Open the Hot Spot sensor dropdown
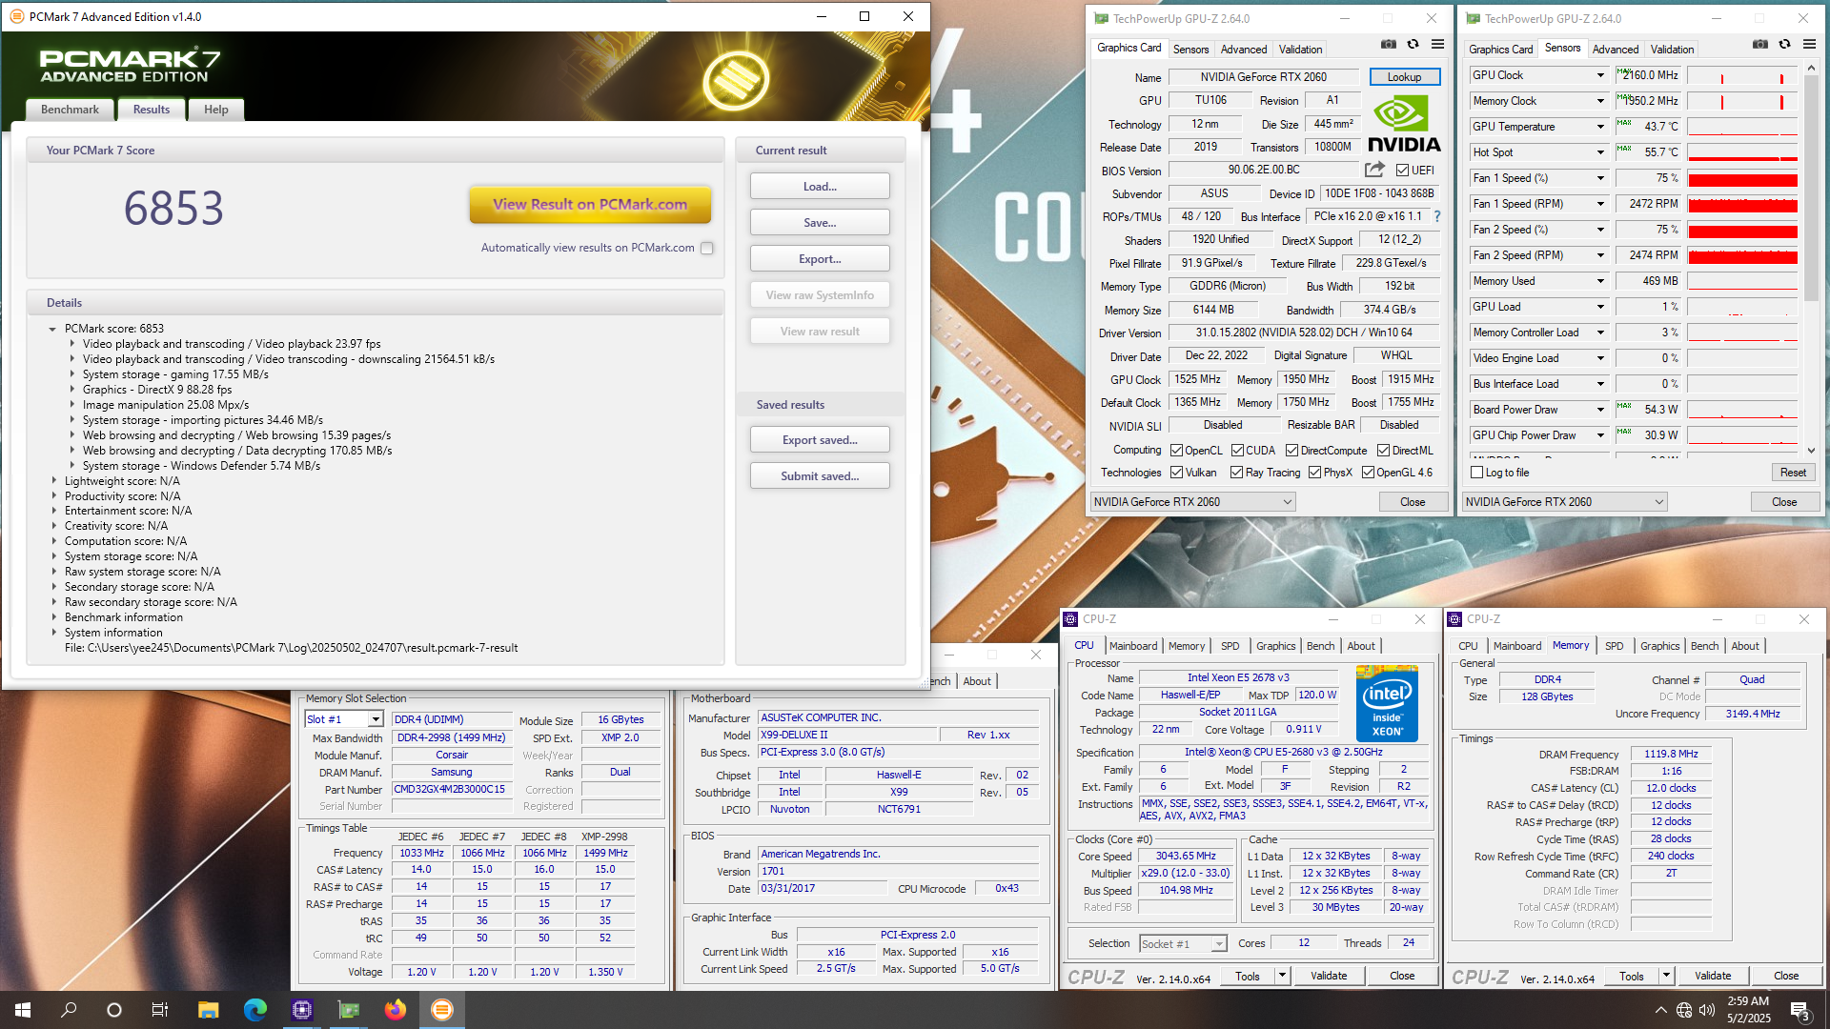Screen dimensions: 1830x1029 [x=1600, y=152]
